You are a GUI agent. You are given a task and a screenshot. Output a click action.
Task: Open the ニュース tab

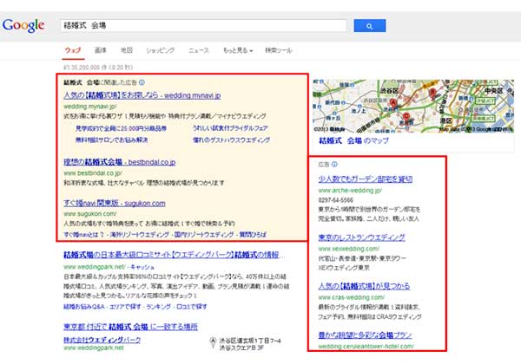[x=199, y=50]
